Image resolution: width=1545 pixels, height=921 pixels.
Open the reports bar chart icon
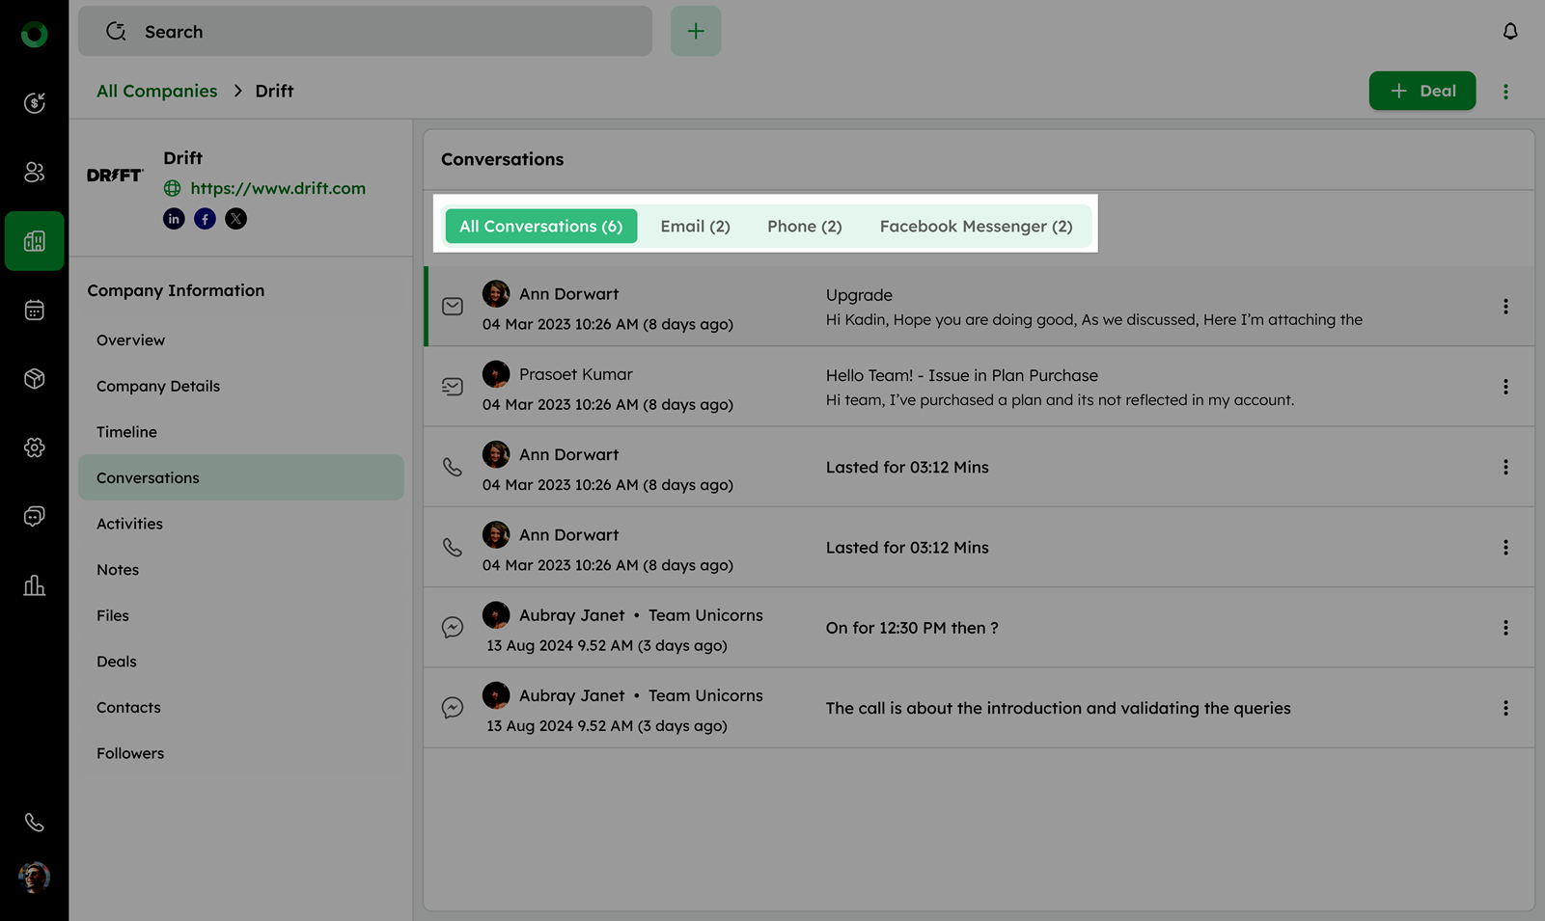tap(34, 585)
